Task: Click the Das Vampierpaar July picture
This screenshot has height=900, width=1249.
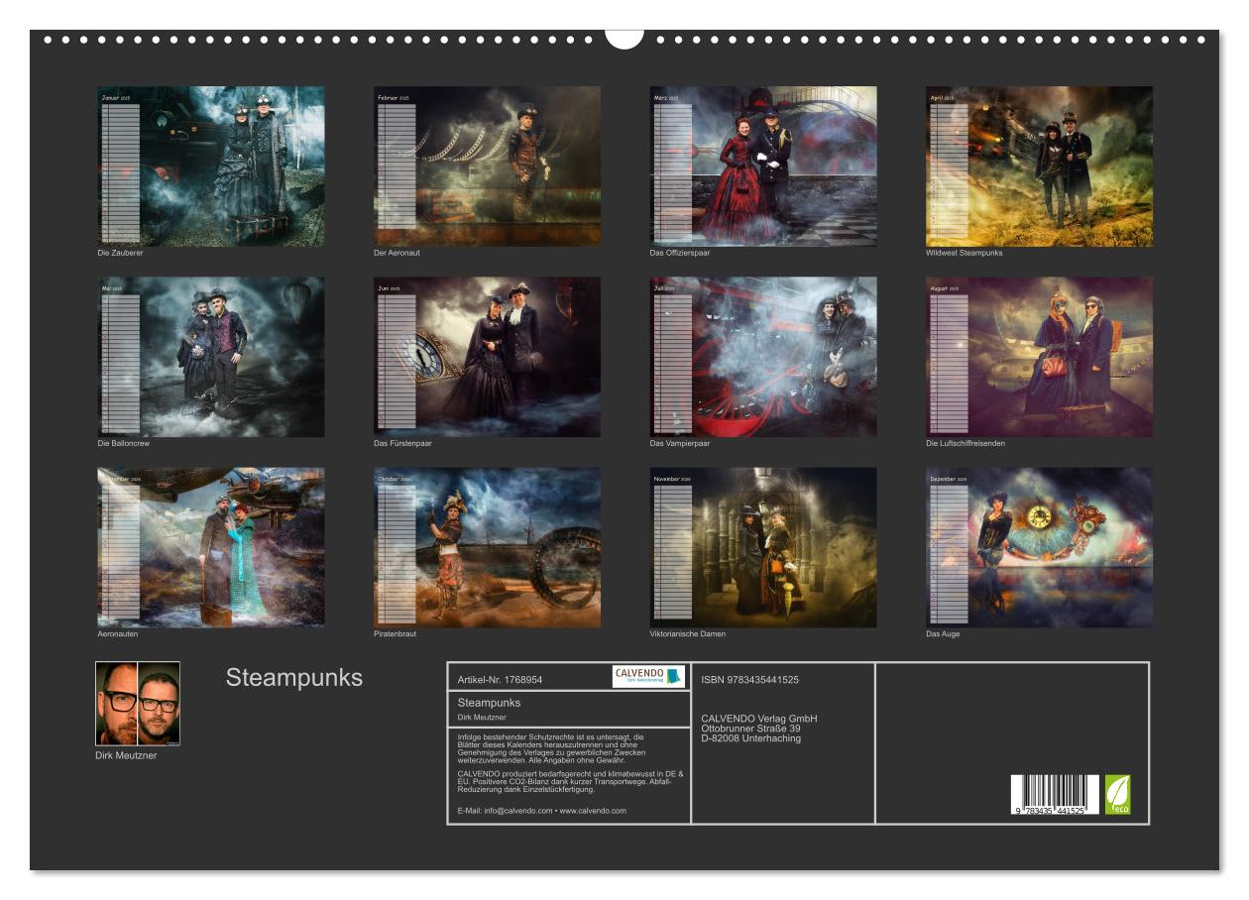Action: pyautogui.click(x=763, y=357)
